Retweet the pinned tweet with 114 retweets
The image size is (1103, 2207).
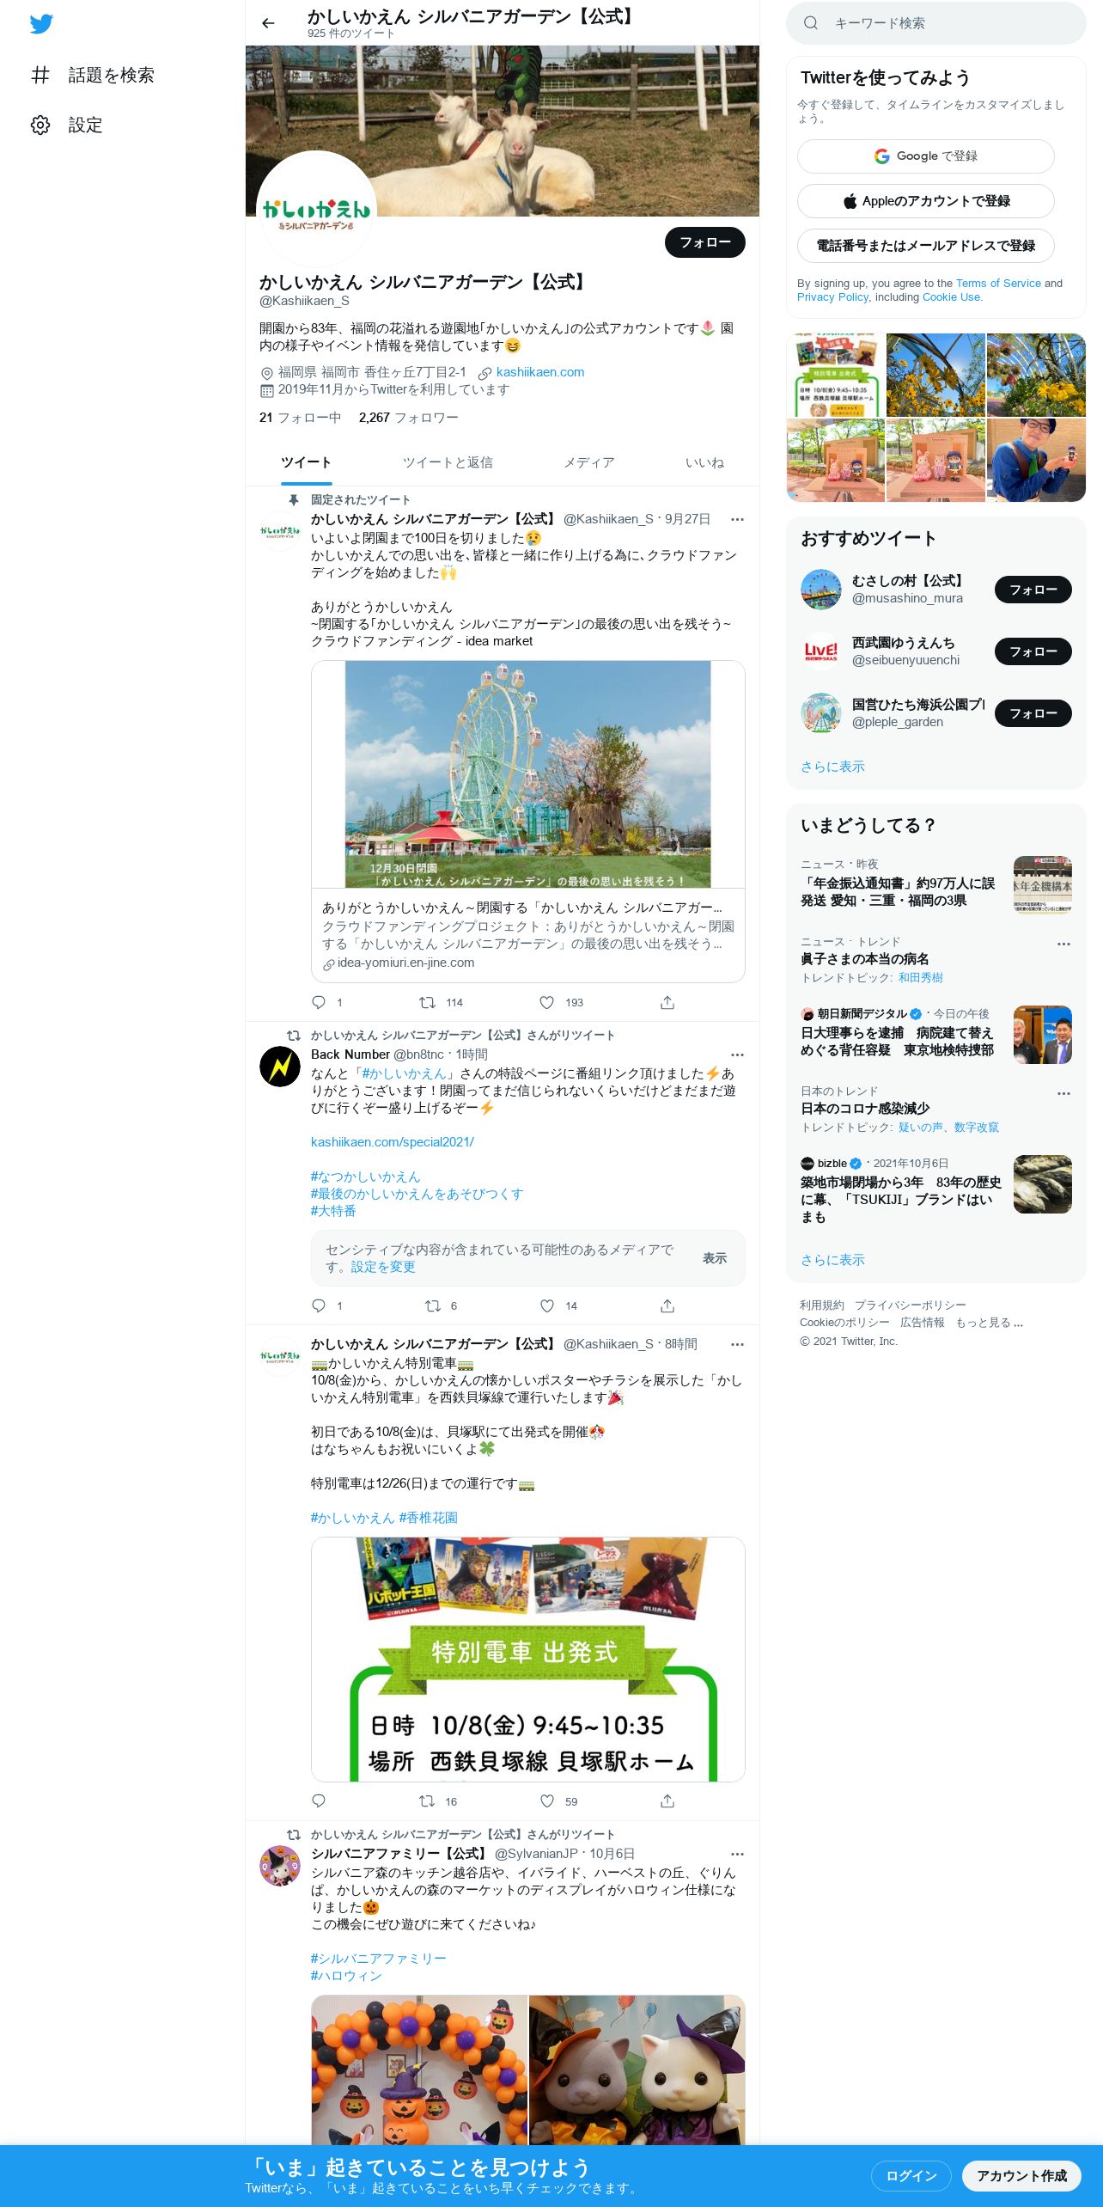427,1002
